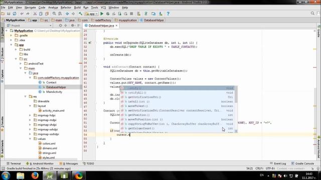The width and height of the screenshot is (321, 180).
Task: Expand the .gradle folder arrow
Action: click(12, 35)
